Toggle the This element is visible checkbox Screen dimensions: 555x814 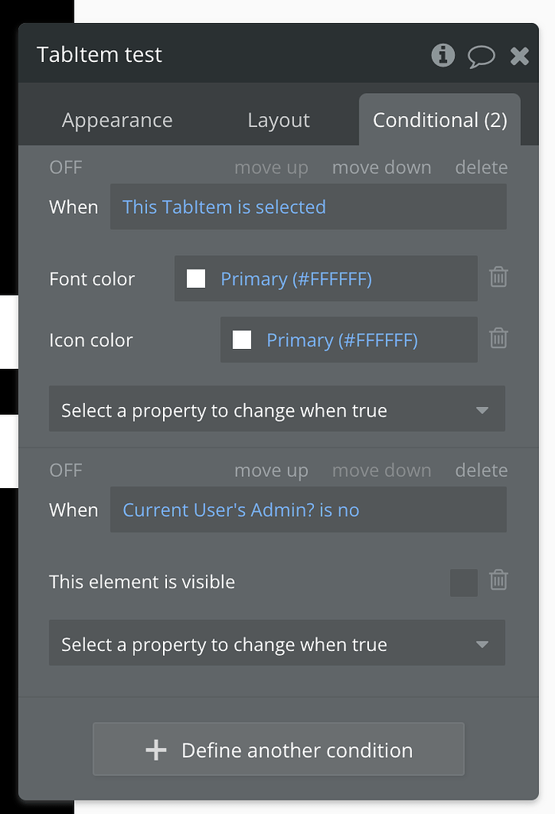click(464, 581)
